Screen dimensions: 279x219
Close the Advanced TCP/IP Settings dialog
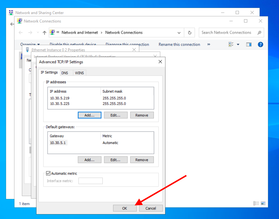coord(160,62)
